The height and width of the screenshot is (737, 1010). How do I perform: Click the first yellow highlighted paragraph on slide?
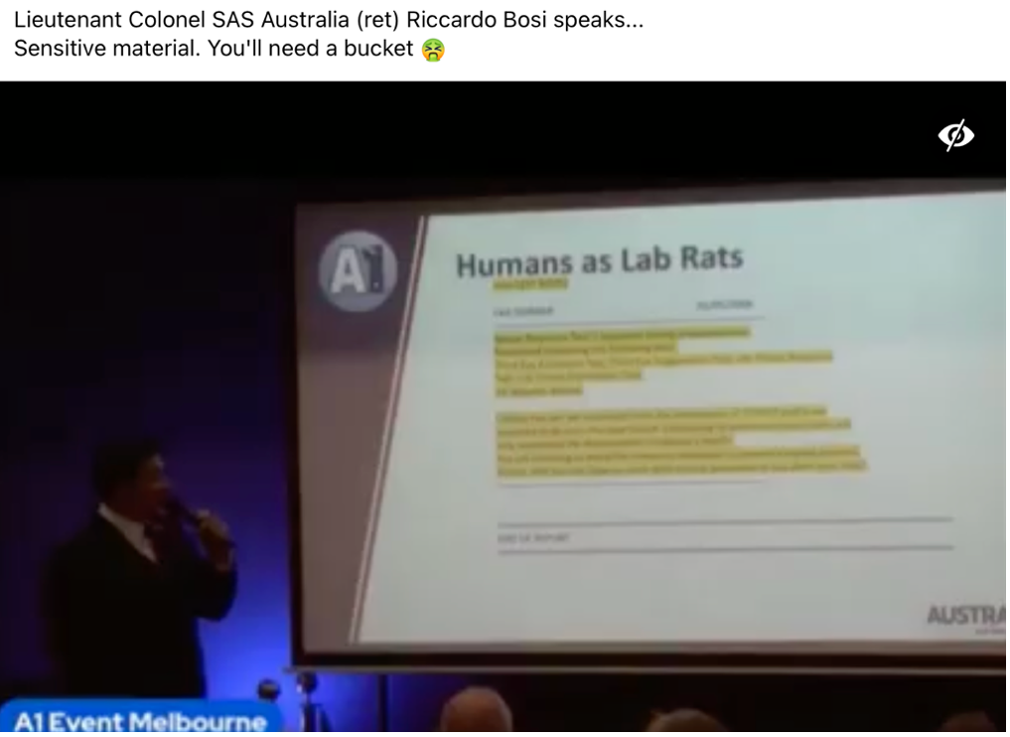(660, 356)
